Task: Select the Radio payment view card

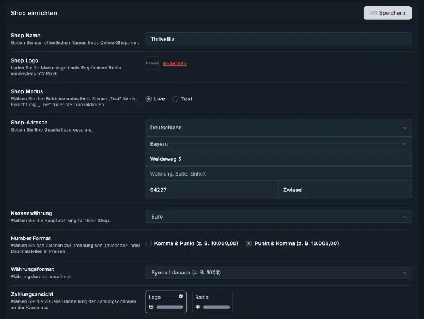Action: coord(212,302)
